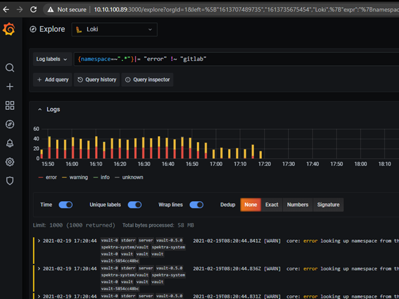Viewport: 399px width, 299px height.
Task: Open the Search sidebar icon
Action: 10,68
